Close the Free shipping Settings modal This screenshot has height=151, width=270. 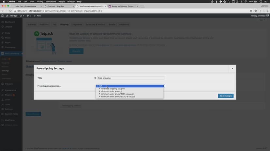click(x=232, y=68)
